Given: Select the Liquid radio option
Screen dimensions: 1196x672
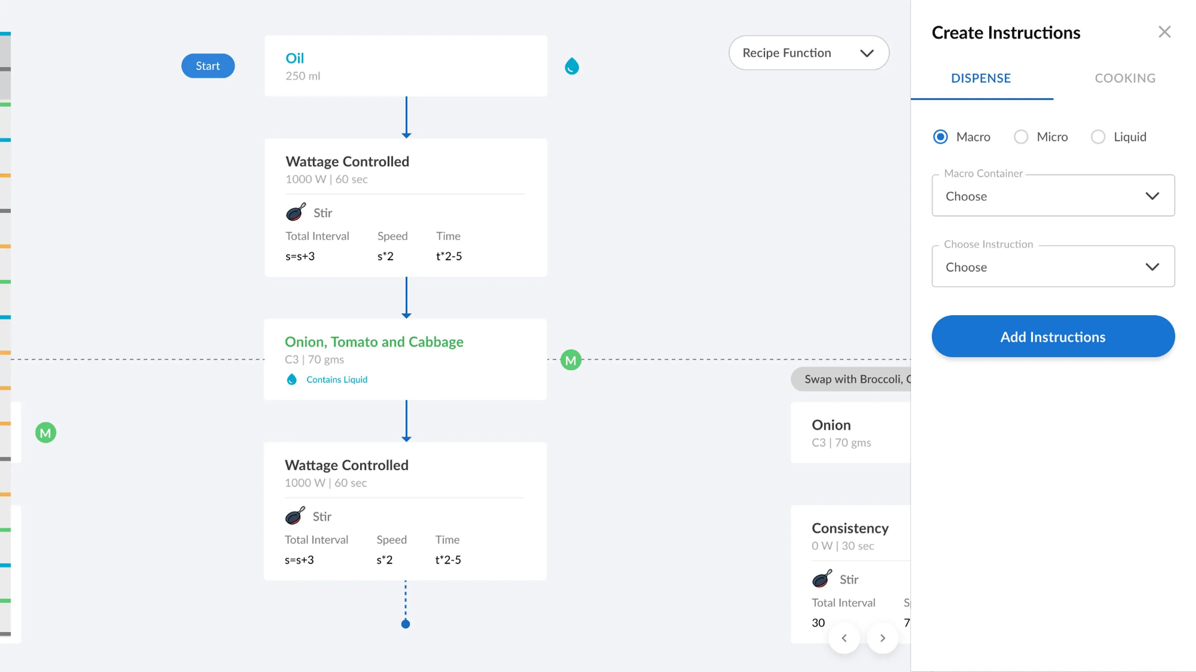Looking at the screenshot, I should click(x=1098, y=137).
